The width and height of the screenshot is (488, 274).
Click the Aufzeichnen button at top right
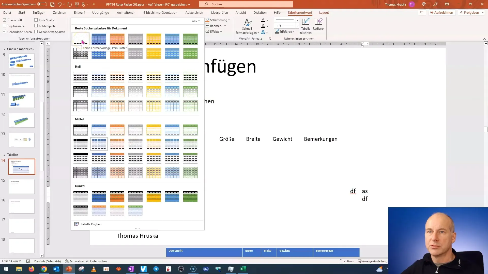tap(442, 12)
